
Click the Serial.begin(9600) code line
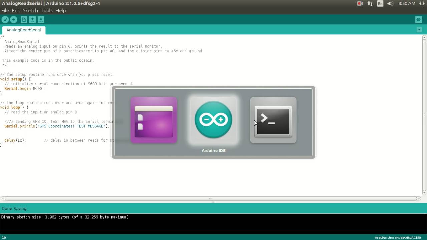pos(25,89)
